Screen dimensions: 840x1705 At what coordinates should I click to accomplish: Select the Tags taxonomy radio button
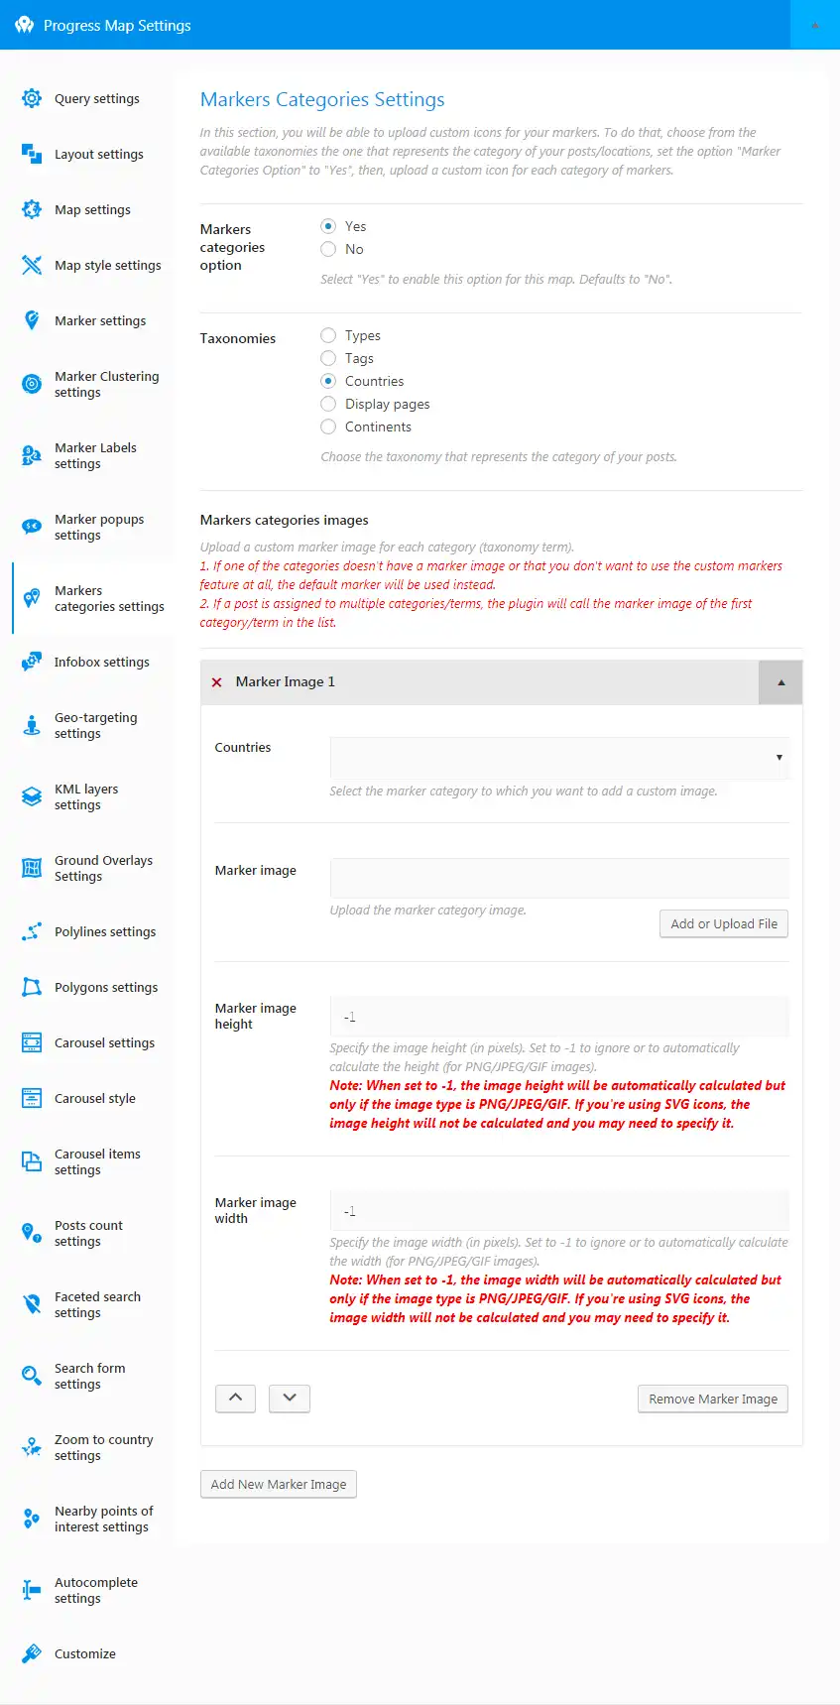(328, 358)
